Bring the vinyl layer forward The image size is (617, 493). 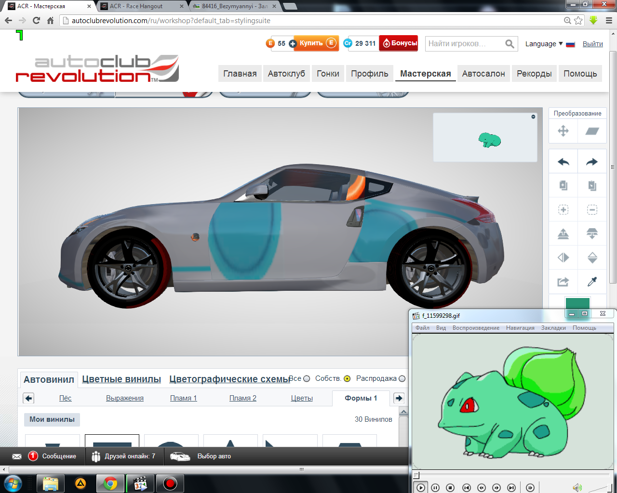[563, 234]
